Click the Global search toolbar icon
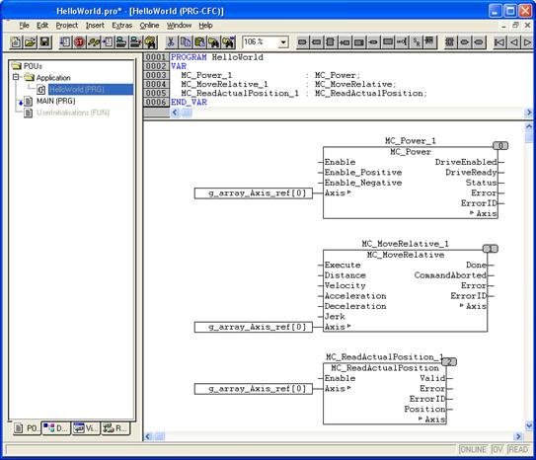 click(x=150, y=42)
